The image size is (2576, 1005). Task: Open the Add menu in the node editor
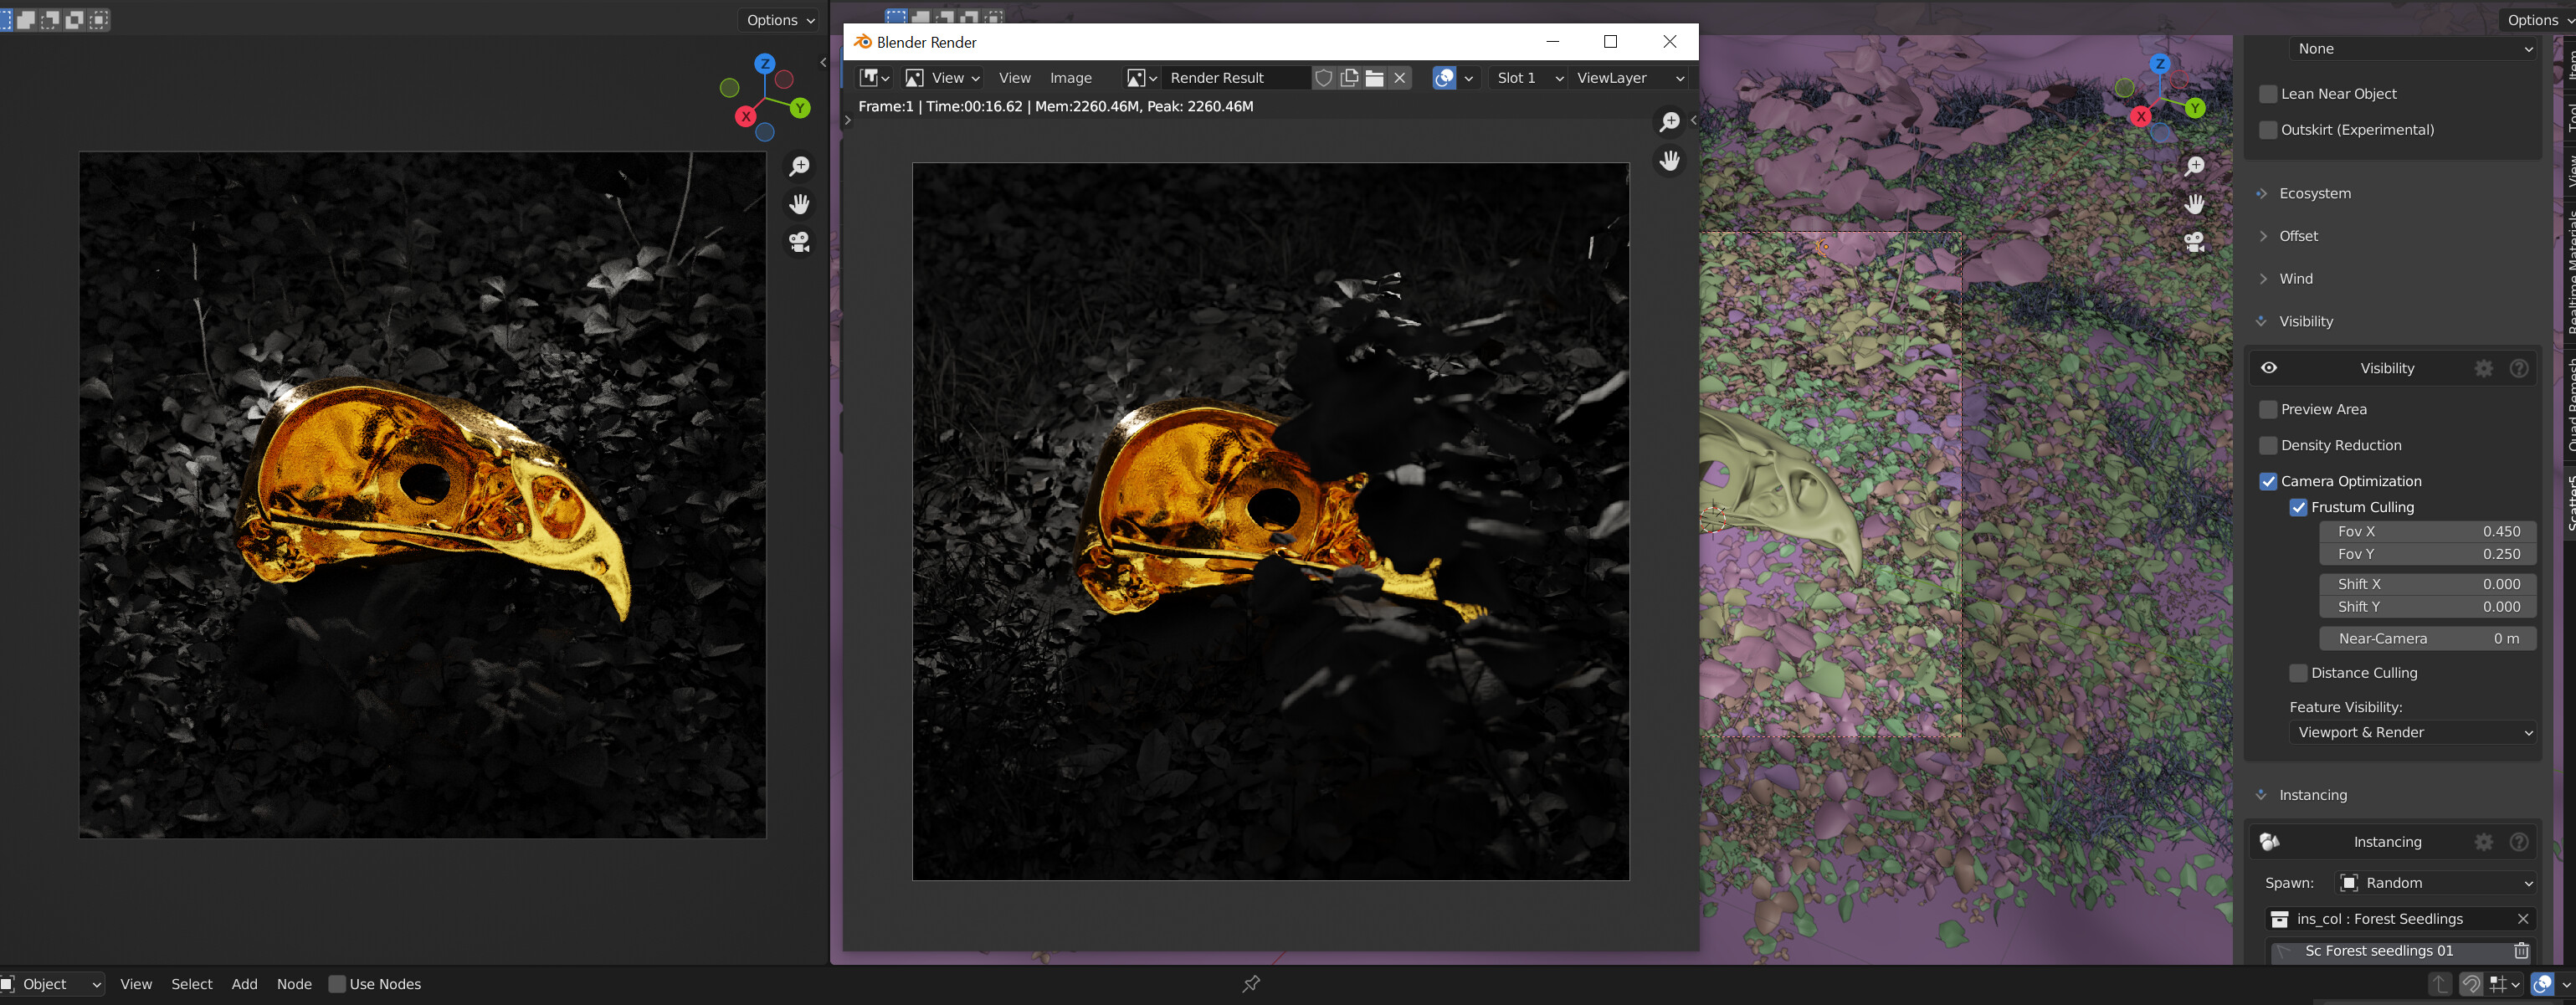tap(244, 984)
